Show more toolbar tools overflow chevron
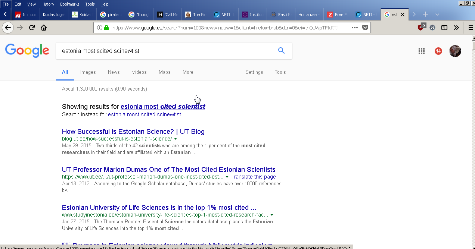This screenshot has width=475, height=249. [456, 28]
